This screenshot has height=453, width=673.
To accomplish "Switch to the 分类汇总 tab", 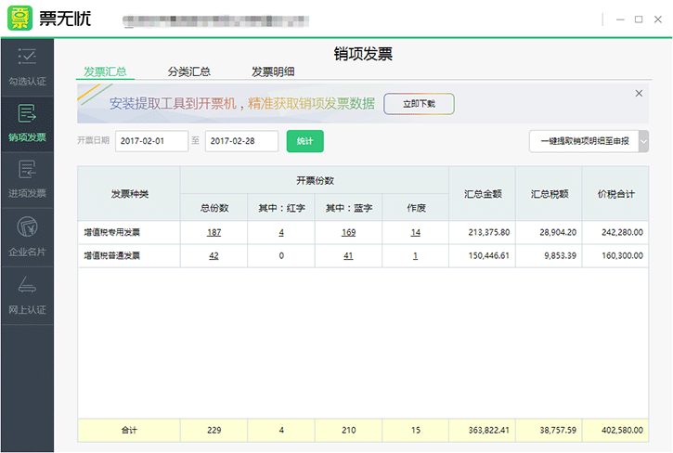I will click(188, 71).
